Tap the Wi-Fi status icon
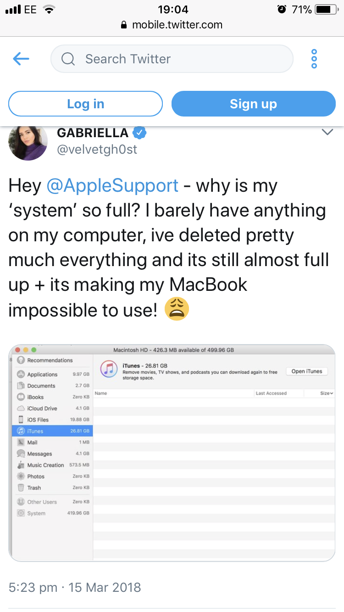The image size is (344, 612). tap(48, 9)
